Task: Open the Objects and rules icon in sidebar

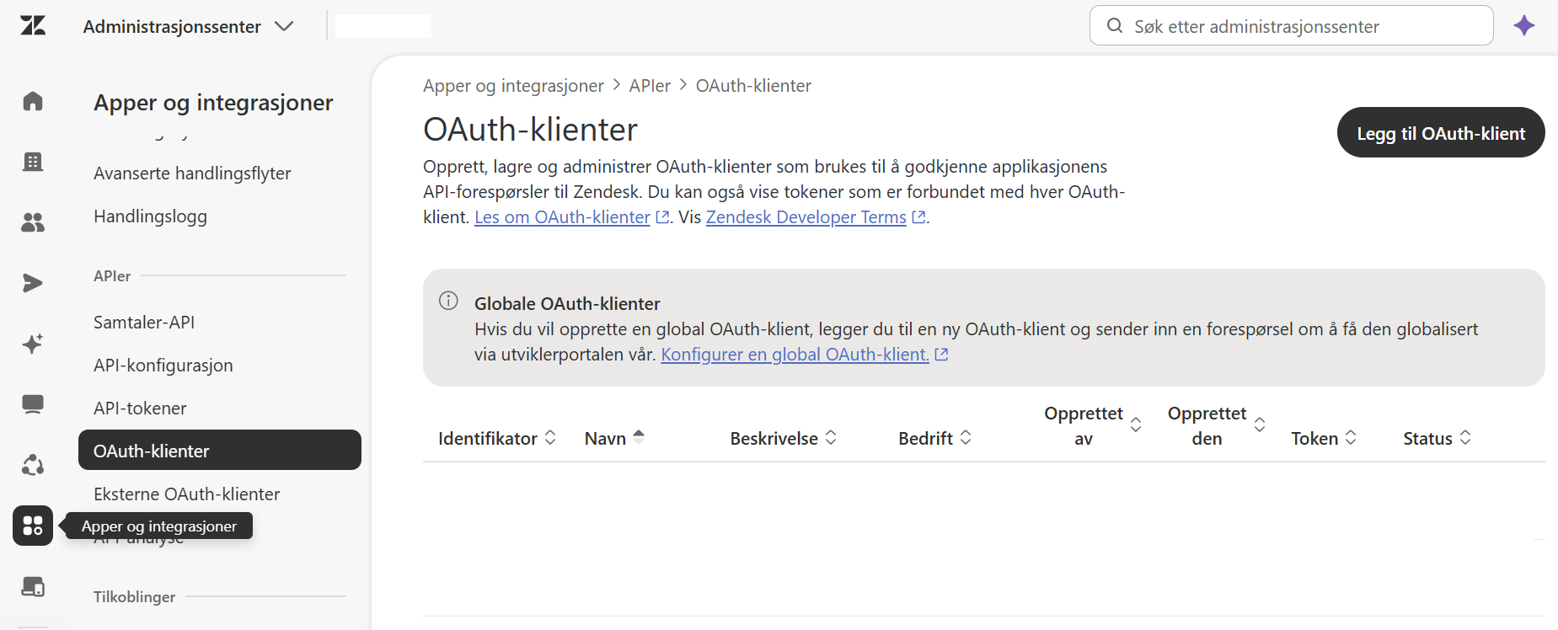Action: 33,465
